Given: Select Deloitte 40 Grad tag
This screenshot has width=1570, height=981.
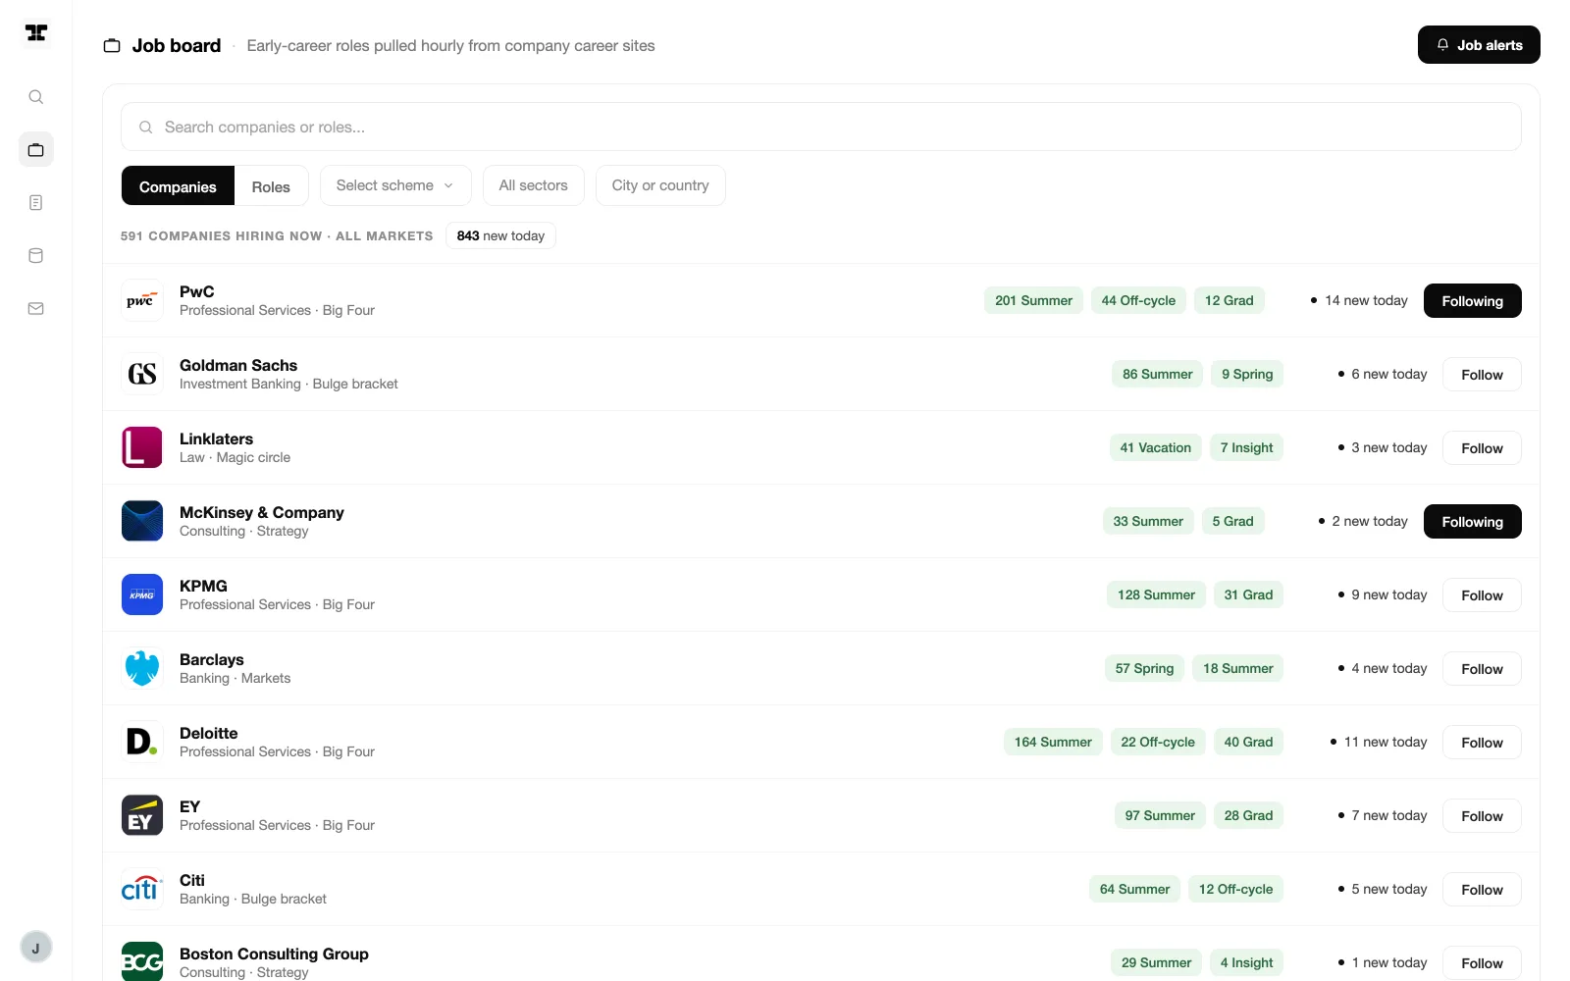Looking at the screenshot, I should pos(1248,742).
